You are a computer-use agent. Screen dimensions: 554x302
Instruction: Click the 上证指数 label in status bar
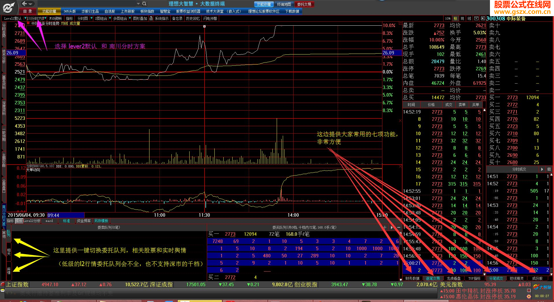[x=18, y=284]
